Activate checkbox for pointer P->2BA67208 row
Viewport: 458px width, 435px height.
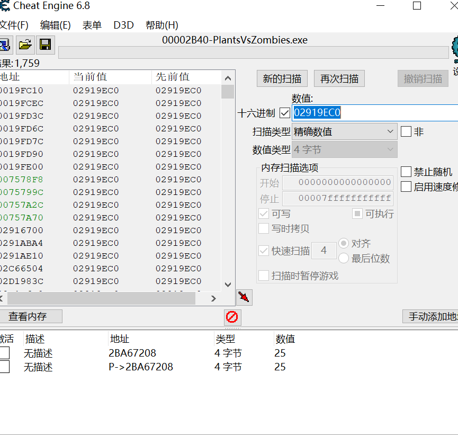[4, 367]
